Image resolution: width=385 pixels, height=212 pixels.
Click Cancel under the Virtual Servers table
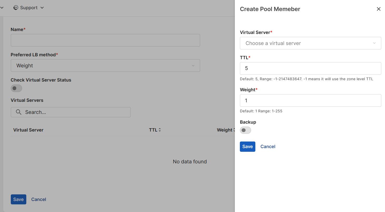[x=39, y=199]
